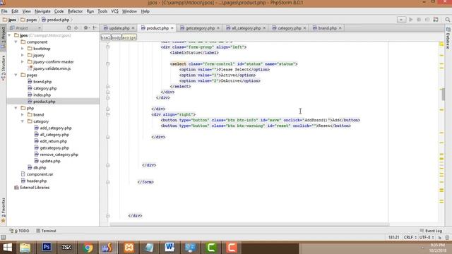Collapse the pages folder
452x254 pixels.
16,75
